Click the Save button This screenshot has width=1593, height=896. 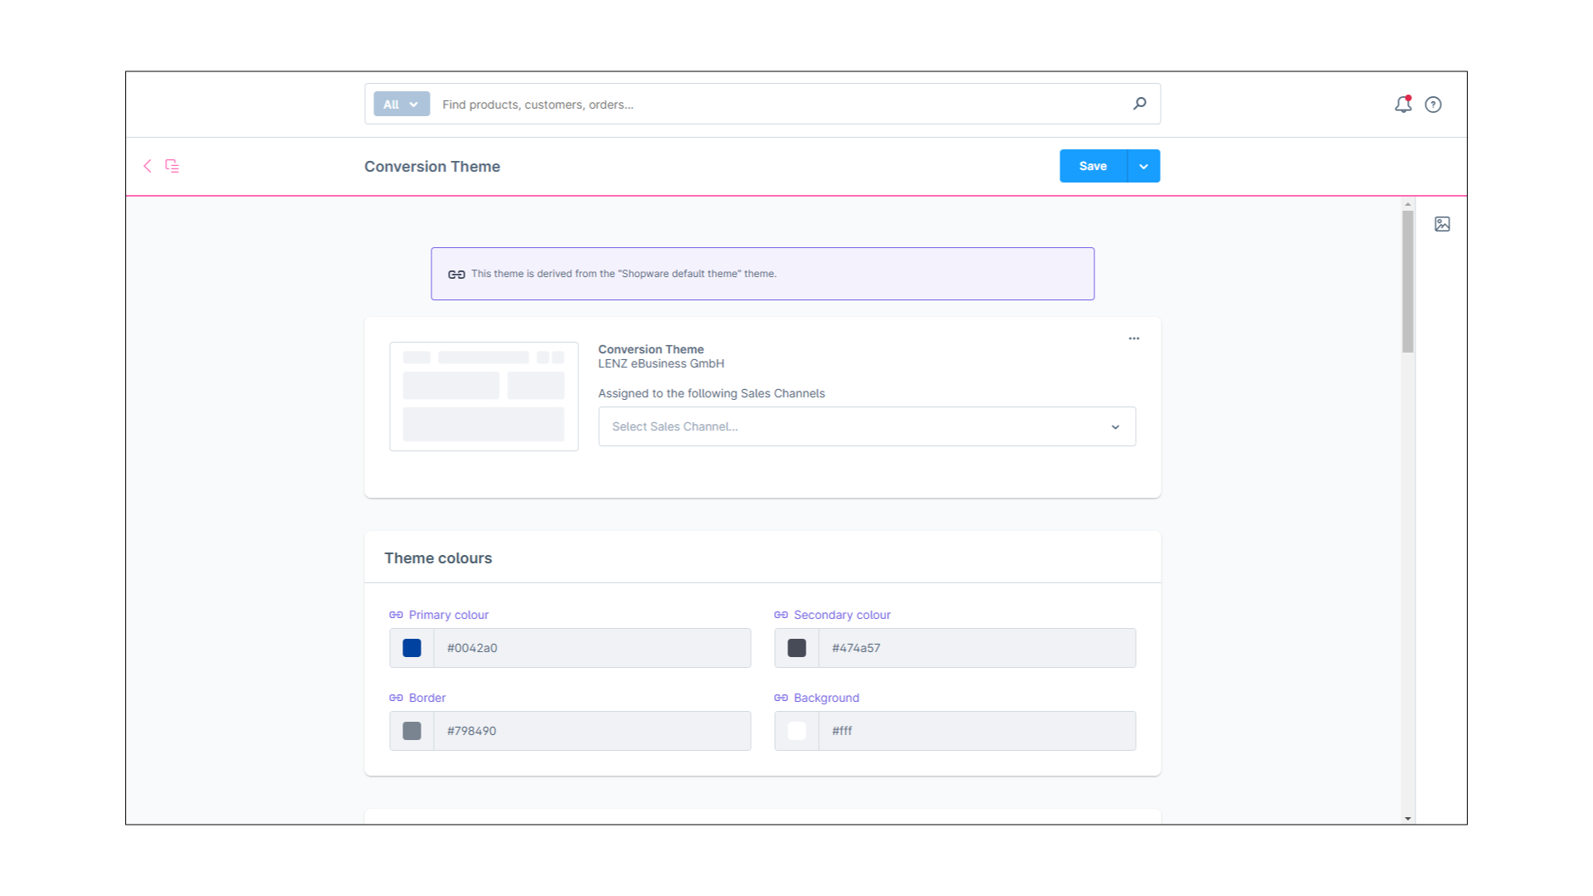(1093, 166)
